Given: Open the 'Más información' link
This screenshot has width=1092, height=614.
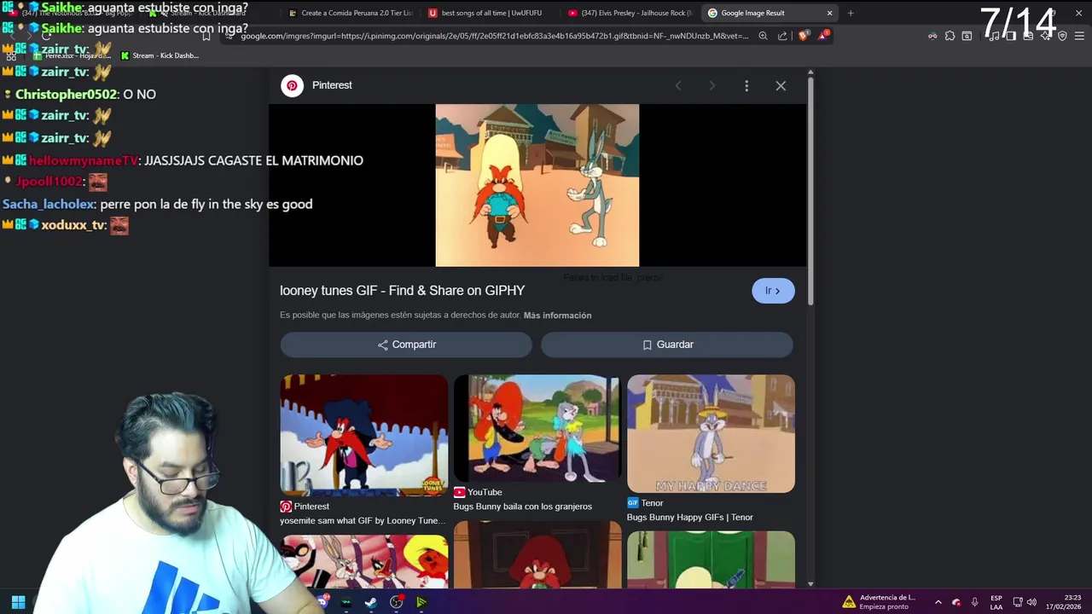Looking at the screenshot, I should [557, 316].
